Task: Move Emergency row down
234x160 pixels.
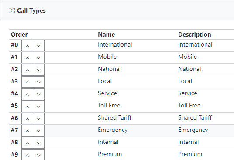Action: (39, 131)
